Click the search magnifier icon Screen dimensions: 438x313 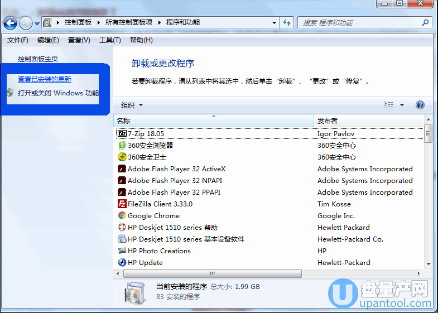425,22
